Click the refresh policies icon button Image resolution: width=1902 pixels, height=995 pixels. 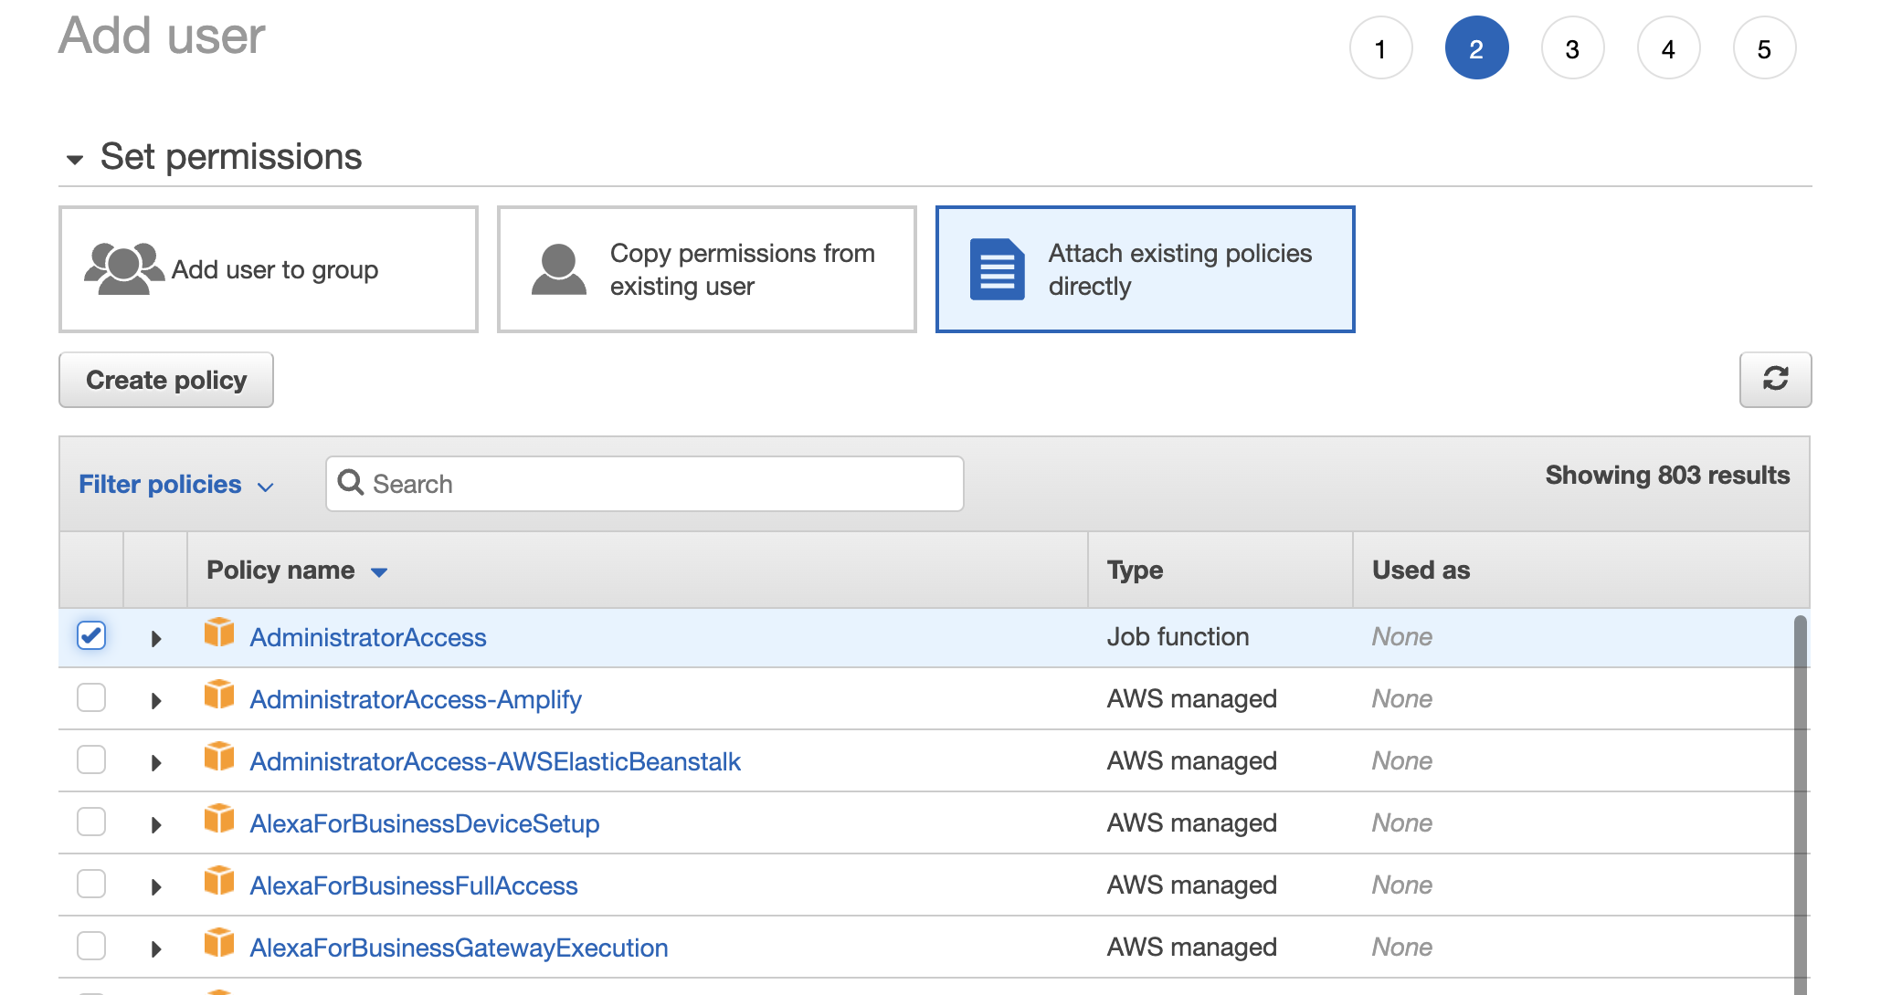tap(1775, 379)
